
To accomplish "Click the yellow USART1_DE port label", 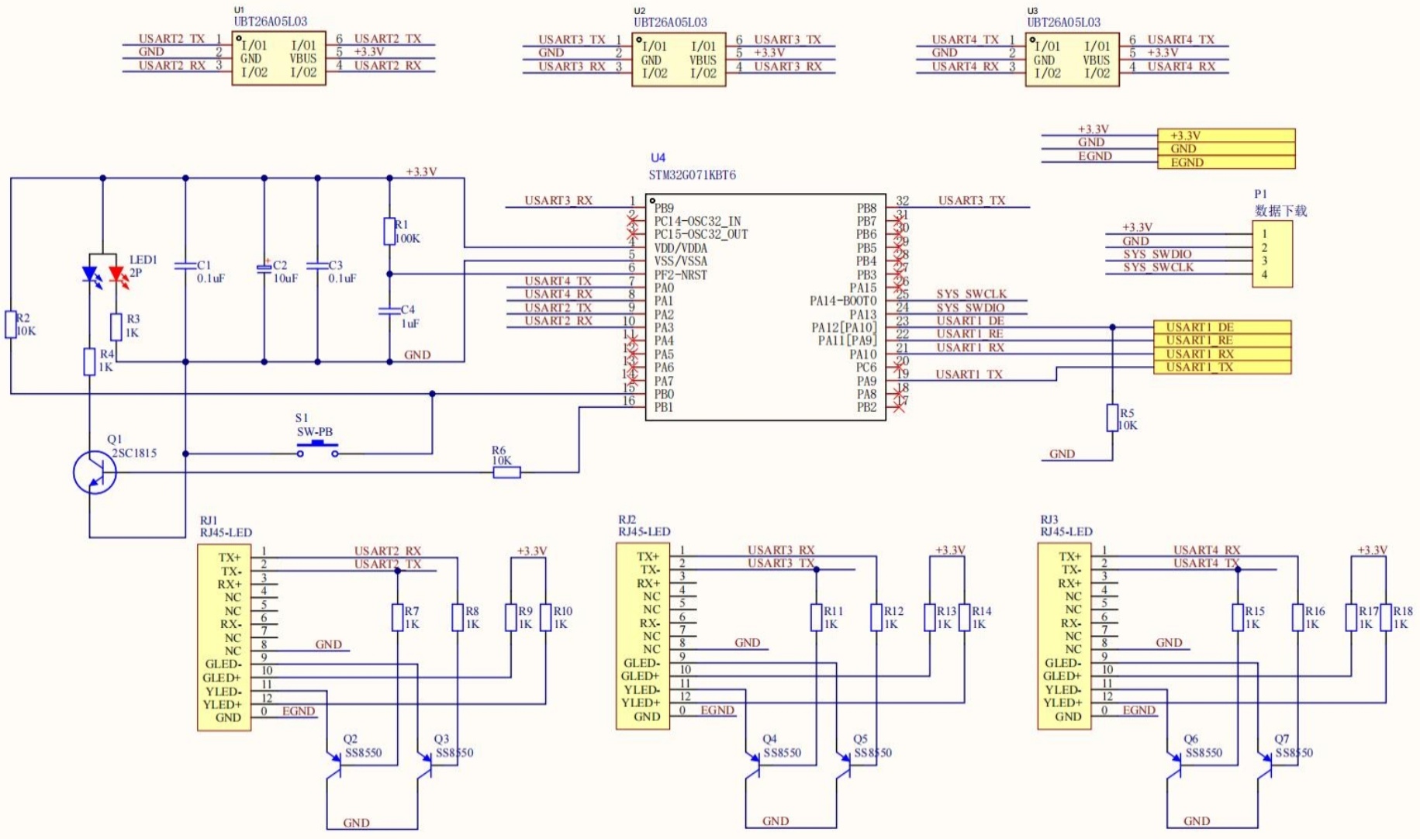I will (x=1222, y=327).
